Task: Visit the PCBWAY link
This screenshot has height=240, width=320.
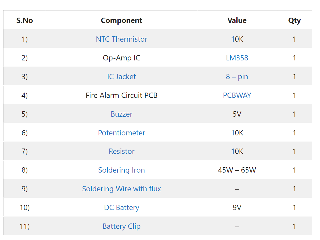Action: (237, 95)
